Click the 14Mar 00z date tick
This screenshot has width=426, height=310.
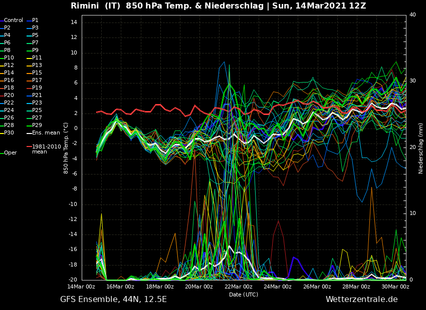click(82, 286)
